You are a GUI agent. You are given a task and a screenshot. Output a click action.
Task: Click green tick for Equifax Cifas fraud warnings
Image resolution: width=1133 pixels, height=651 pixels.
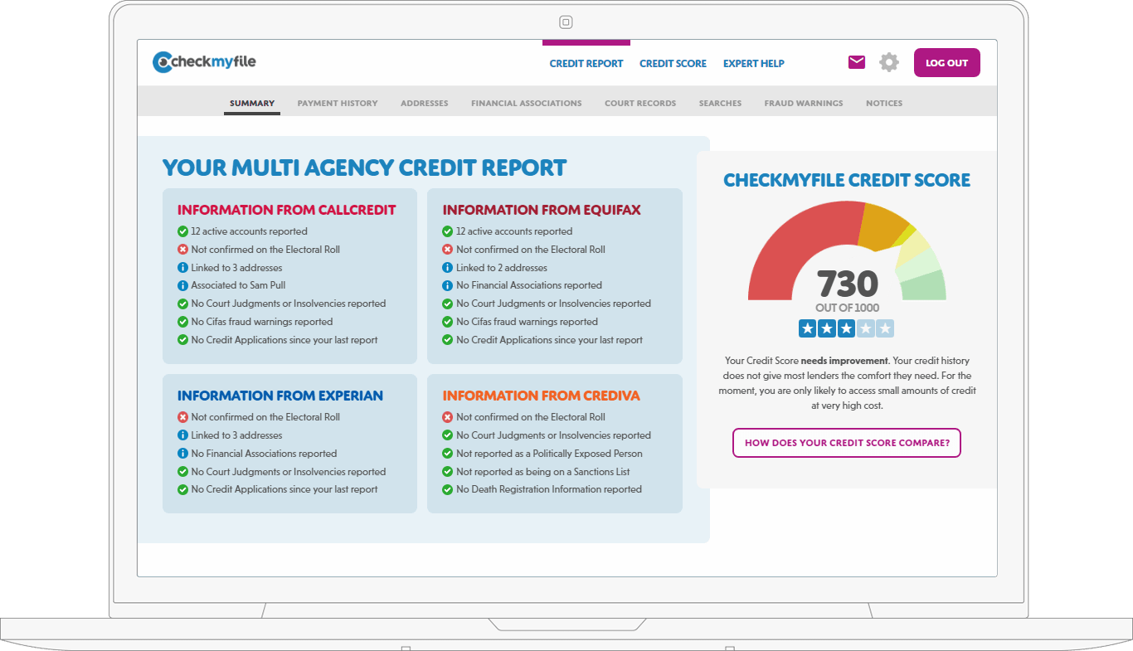click(448, 322)
